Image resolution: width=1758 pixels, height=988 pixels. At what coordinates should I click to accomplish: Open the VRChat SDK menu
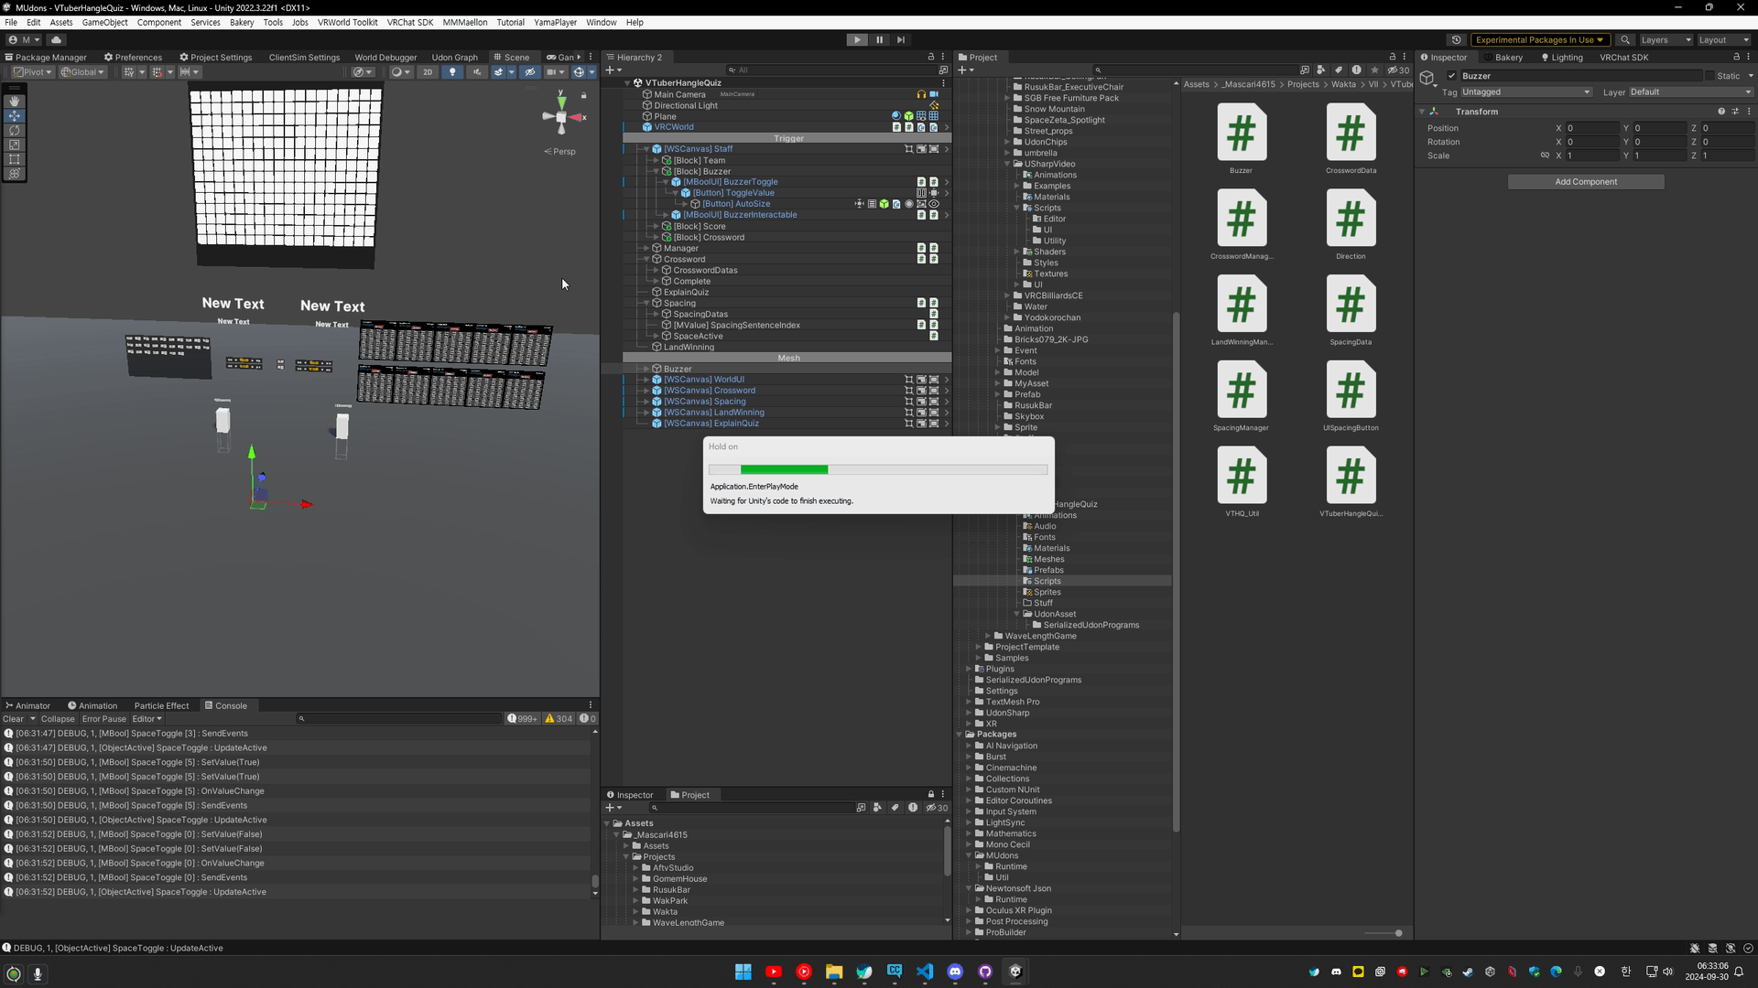[409, 22]
